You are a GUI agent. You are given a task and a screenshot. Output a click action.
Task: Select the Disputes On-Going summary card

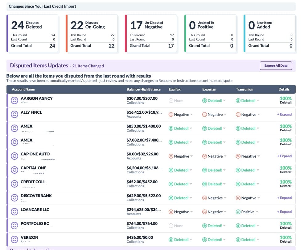[x=92, y=33]
